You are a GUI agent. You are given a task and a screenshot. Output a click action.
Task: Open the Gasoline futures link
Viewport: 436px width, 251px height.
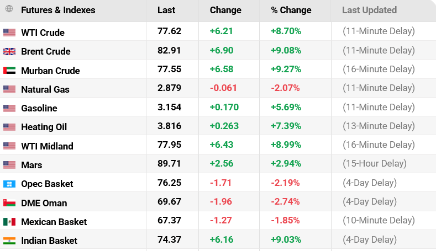[x=39, y=108]
